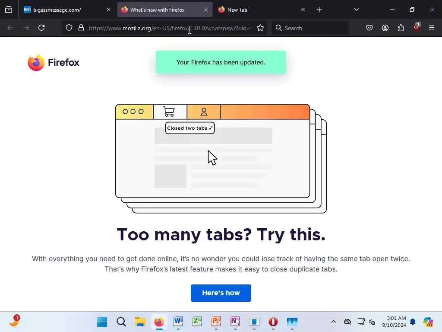
Task: Close the What's new with Firefox tab
Action: coord(206,10)
